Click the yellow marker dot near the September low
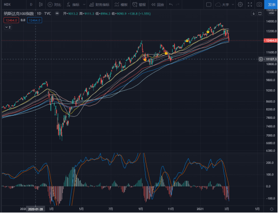Image resolution: width=278 pixels, height=213 pixels. coord(145,60)
